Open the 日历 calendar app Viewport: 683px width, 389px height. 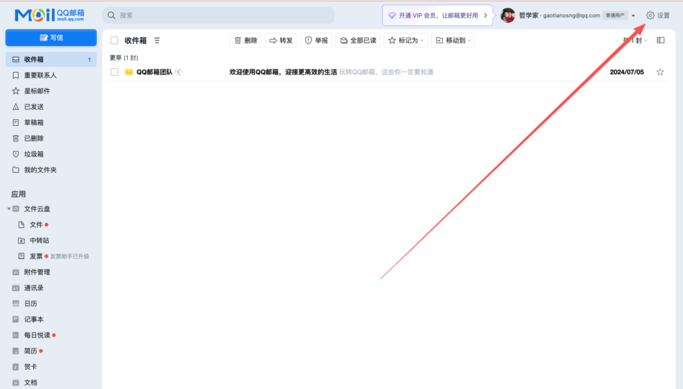click(31, 304)
